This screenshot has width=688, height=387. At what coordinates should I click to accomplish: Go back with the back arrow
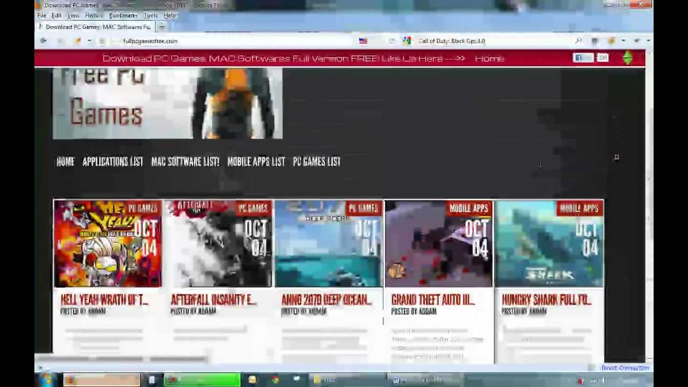(44, 41)
